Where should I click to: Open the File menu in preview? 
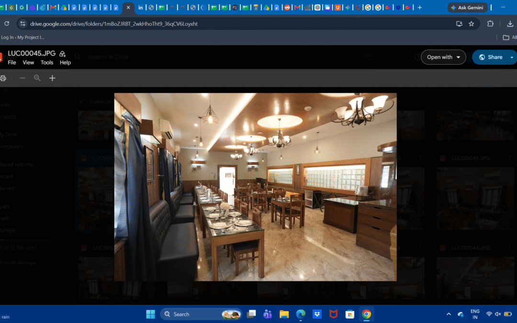coord(12,62)
